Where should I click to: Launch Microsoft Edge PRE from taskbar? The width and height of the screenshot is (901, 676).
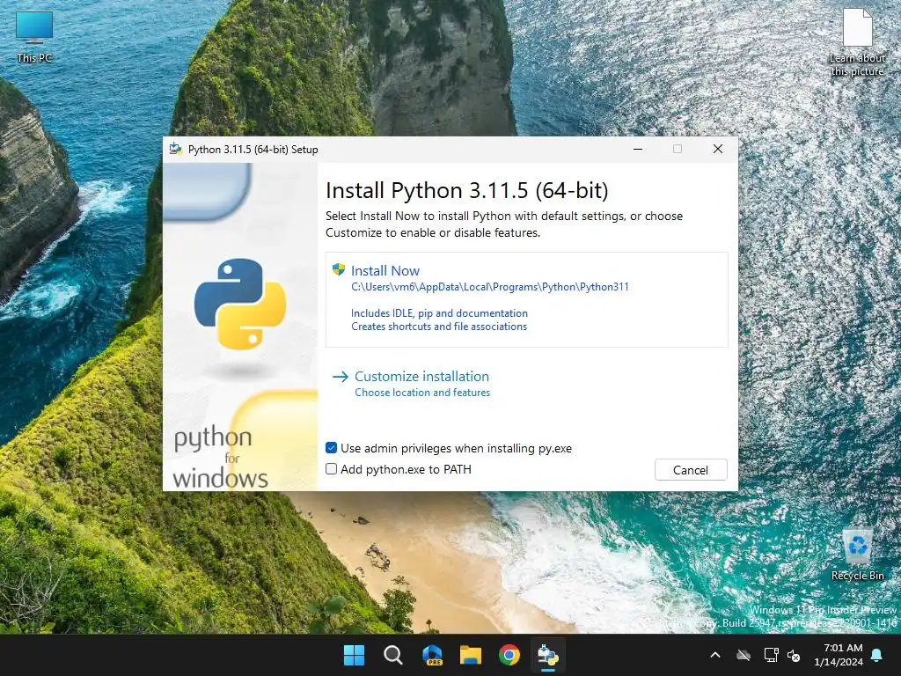pyautogui.click(x=432, y=655)
